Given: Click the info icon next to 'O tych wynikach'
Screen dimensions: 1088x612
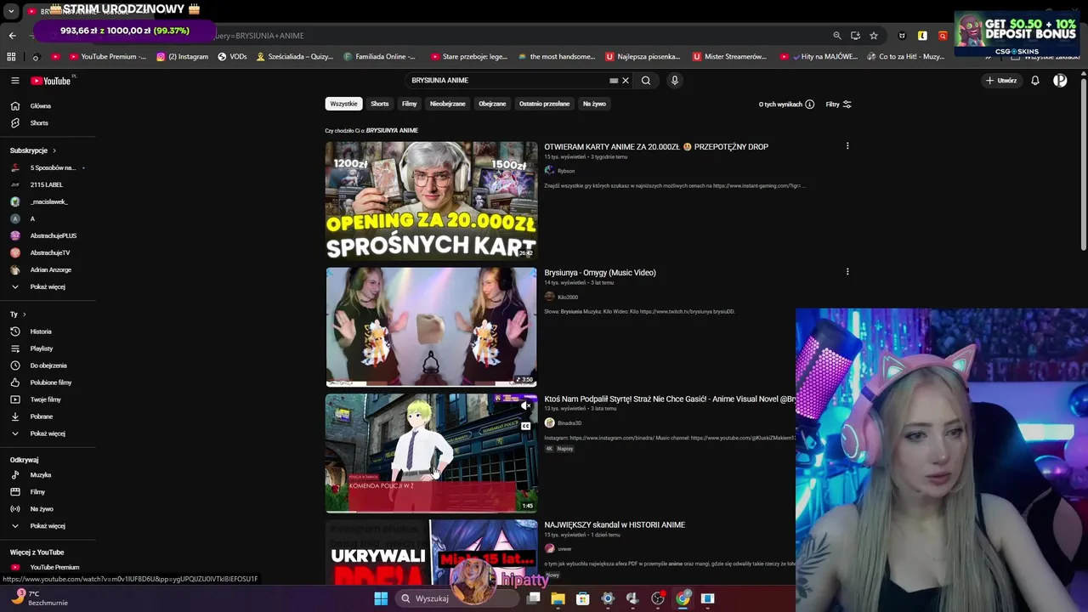Looking at the screenshot, I should tap(809, 105).
